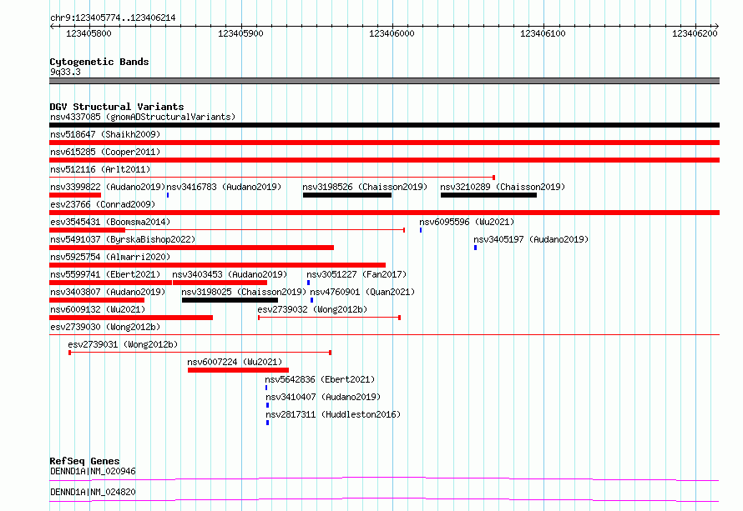The height and width of the screenshot is (511, 743).
Task: Click the blue marker under nsv3405197
Action: point(475,248)
